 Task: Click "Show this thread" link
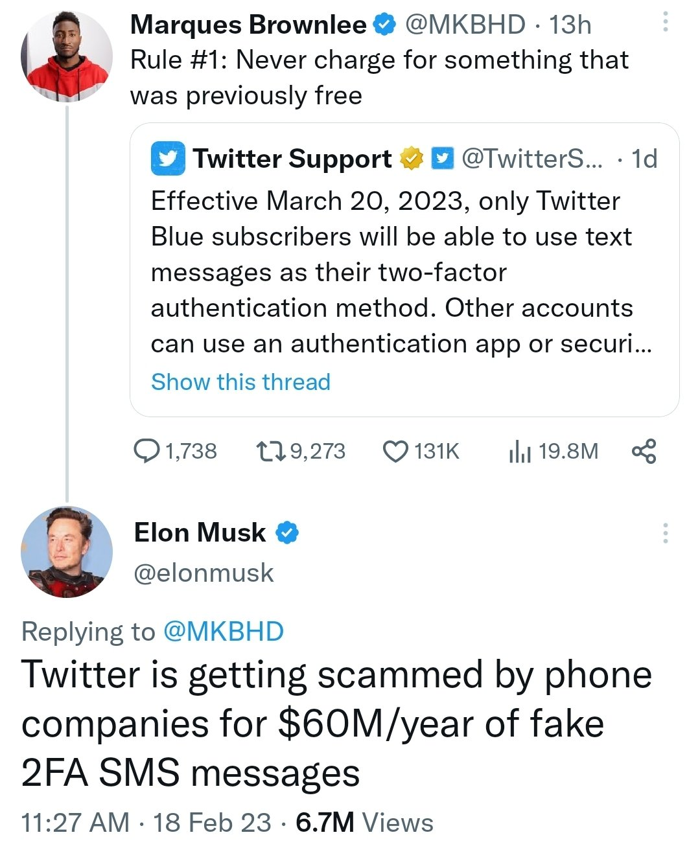[x=240, y=382]
